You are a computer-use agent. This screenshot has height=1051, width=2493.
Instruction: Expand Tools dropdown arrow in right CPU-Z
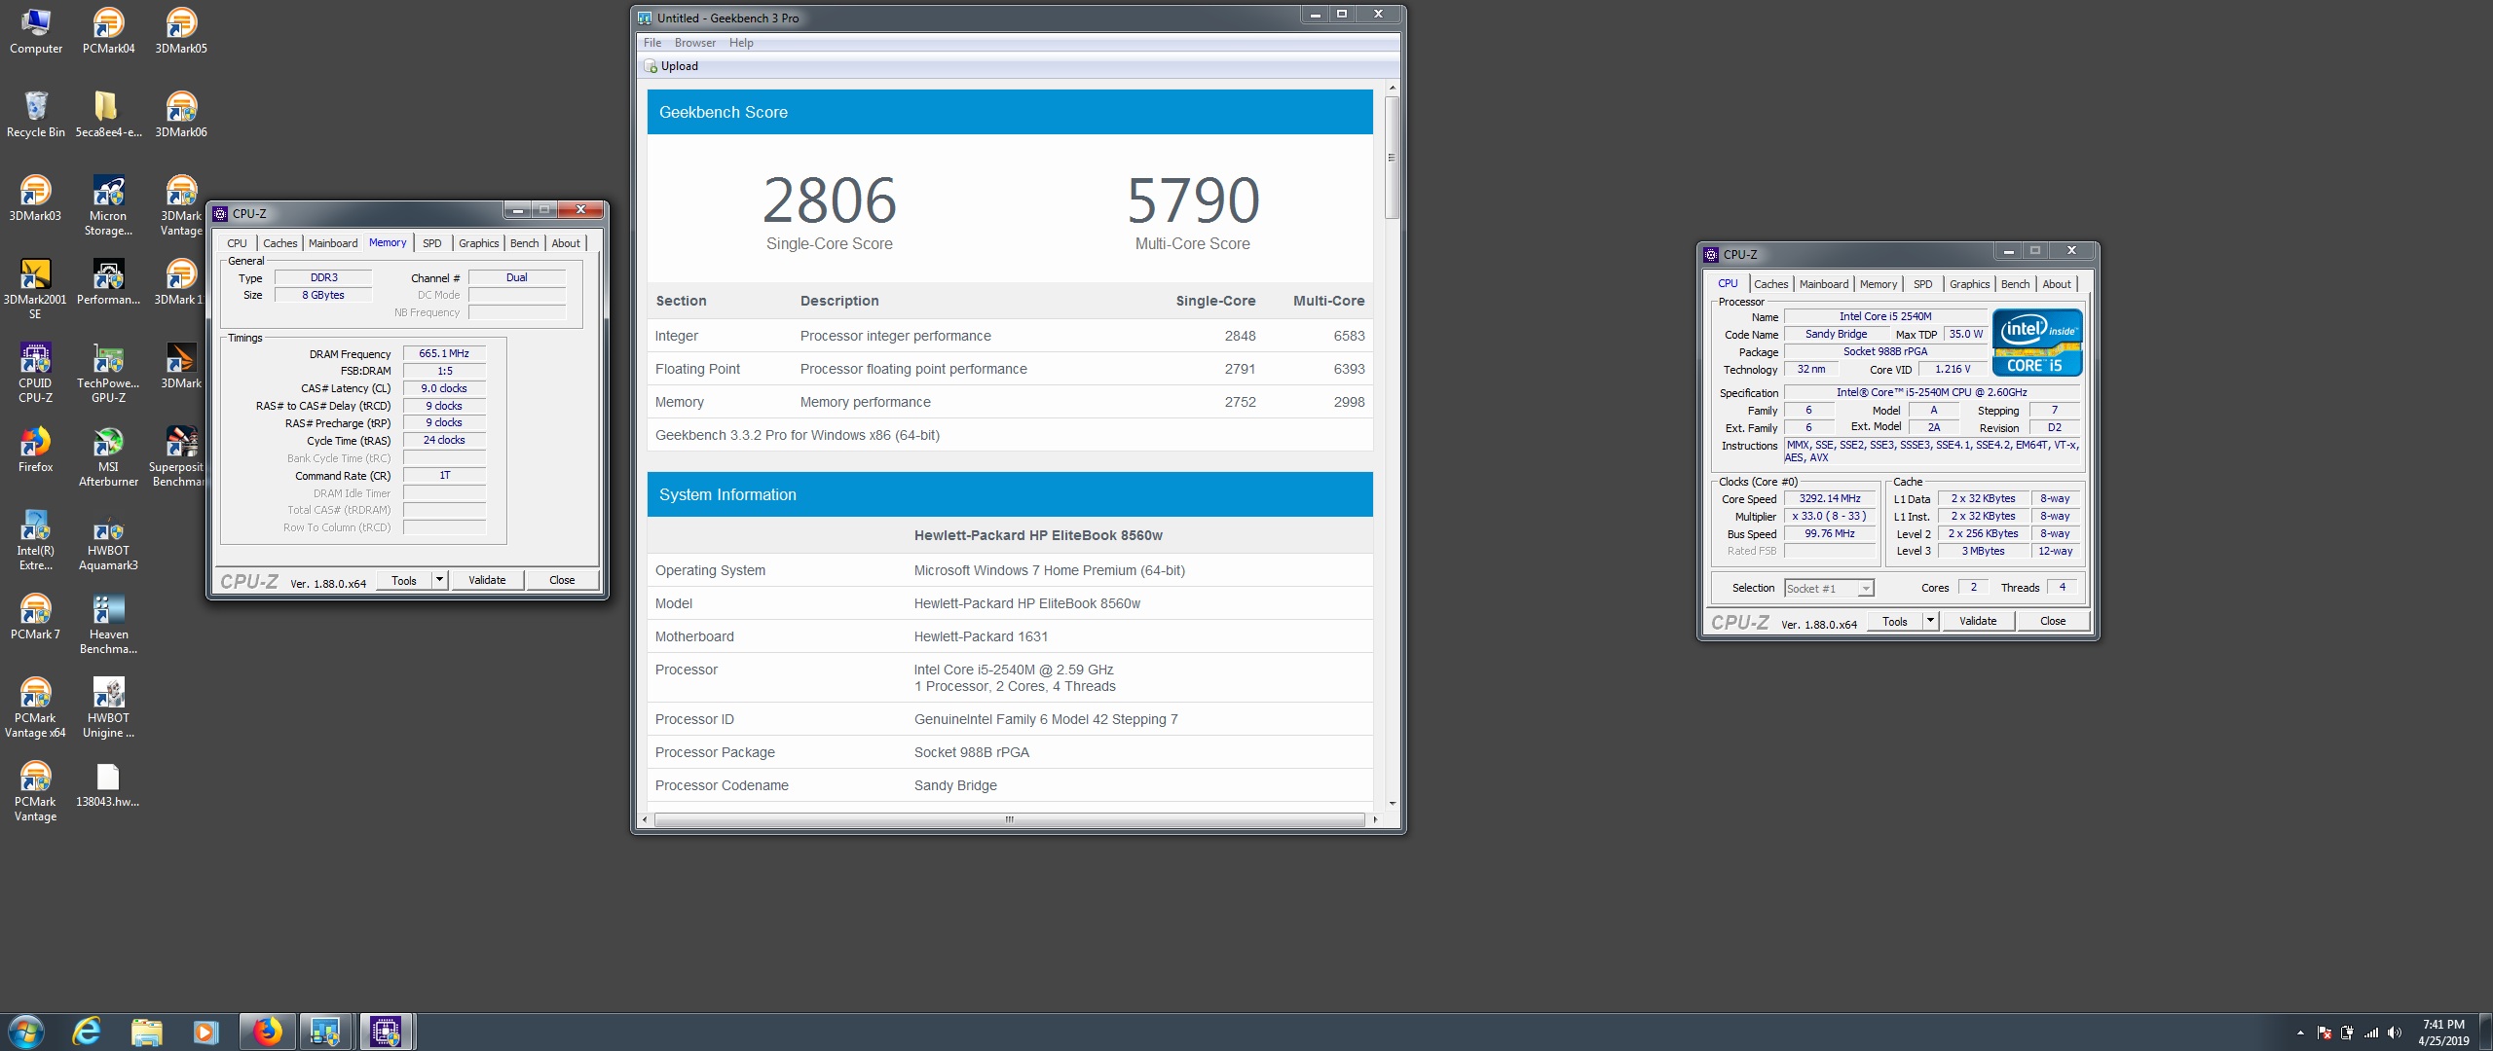(1930, 621)
